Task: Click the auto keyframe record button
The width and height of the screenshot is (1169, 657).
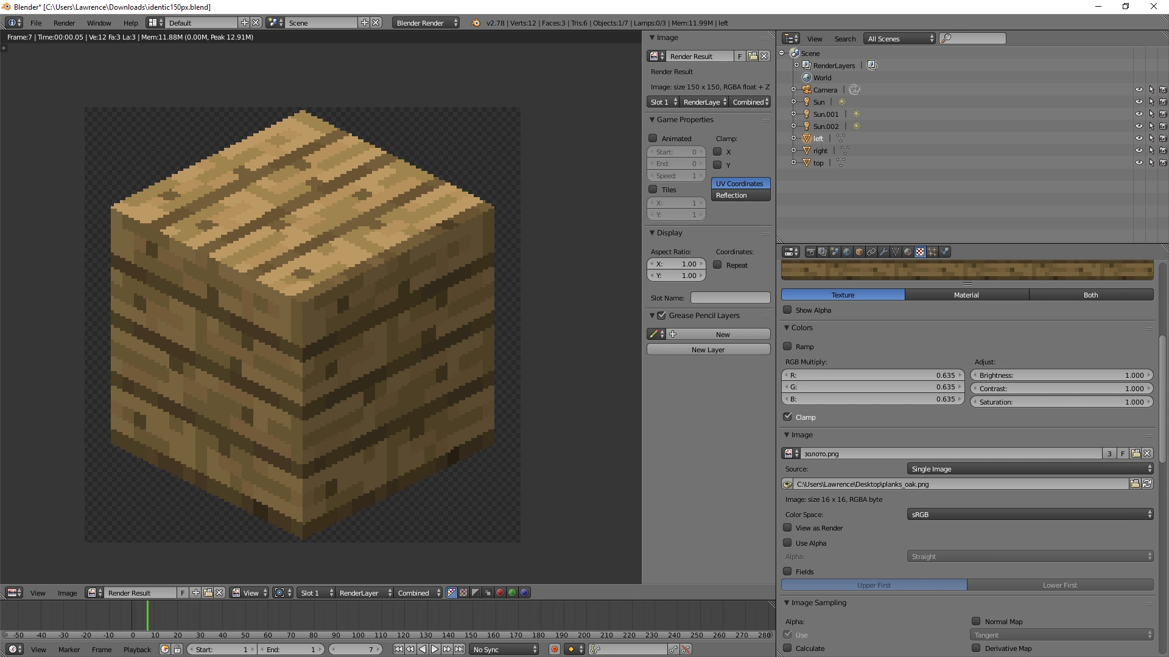Action: point(554,649)
